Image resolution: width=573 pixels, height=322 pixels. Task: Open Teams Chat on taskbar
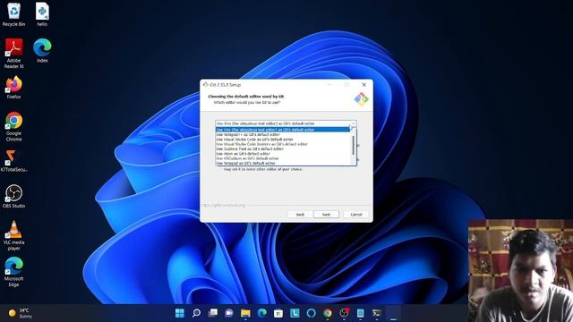[x=229, y=313]
